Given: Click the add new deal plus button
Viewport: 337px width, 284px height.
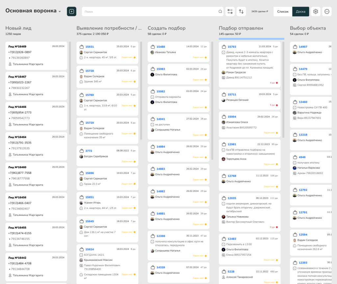Looking at the screenshot, I should 71,12.
